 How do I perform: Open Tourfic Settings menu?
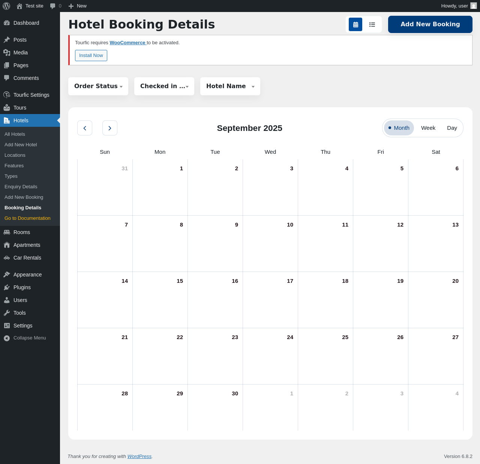pyautogui.click(x=31, y=95)
